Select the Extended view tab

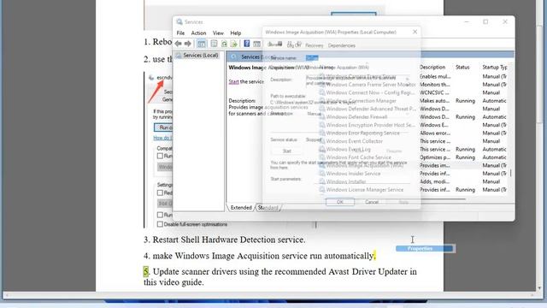(x=241, y=207)
